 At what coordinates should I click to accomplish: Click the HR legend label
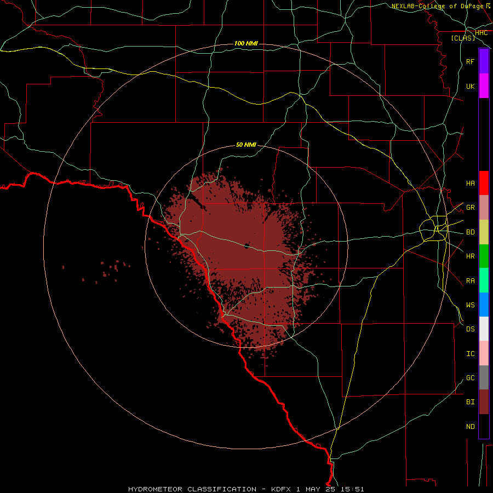point(470,256)
